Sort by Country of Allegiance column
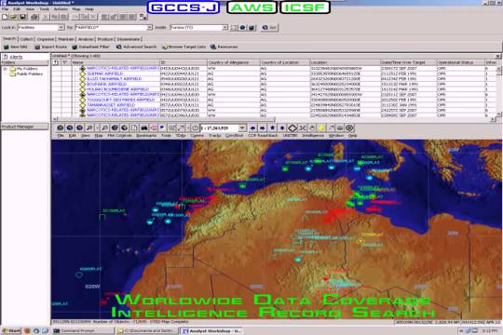The height and width of the screenshot is (335, 503). point(234,62)
